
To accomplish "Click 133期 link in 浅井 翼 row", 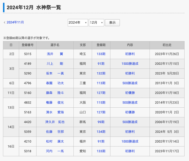I will [101, 54].
